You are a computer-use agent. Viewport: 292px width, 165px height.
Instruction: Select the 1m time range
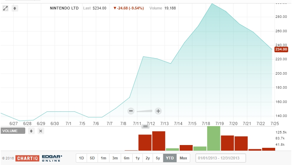click(x=104, y=158)
